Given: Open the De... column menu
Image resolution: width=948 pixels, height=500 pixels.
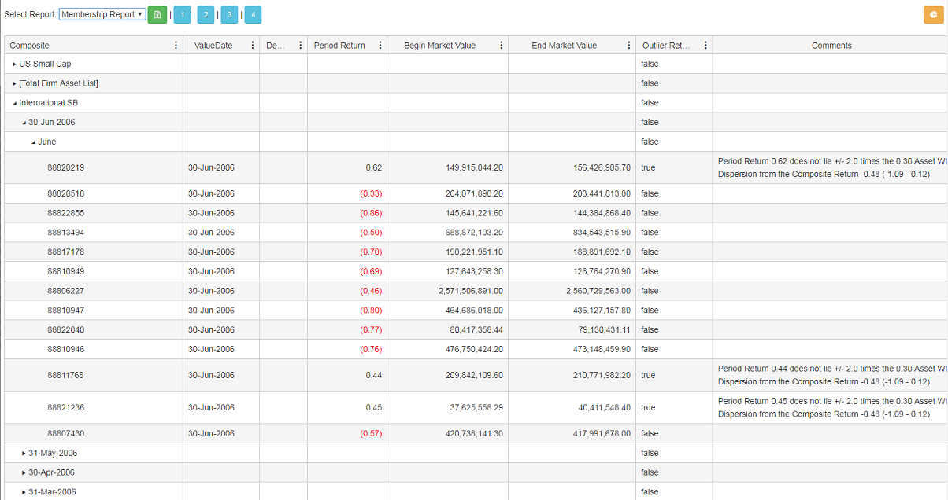Looking at the screenshot, I should [301, 46].
